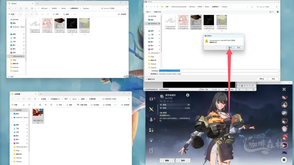Open the sort dropdown in Textures window toolbar
The width and height of the screenshot is (294, 165).
click(57, 14)
